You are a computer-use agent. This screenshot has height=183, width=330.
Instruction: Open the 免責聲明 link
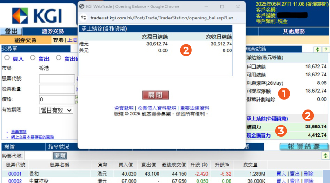pyautogui.click(x=124, y=108)
